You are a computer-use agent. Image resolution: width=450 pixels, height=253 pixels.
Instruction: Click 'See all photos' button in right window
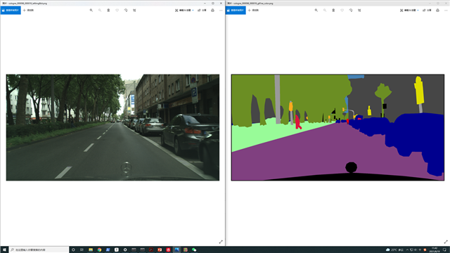236,11
